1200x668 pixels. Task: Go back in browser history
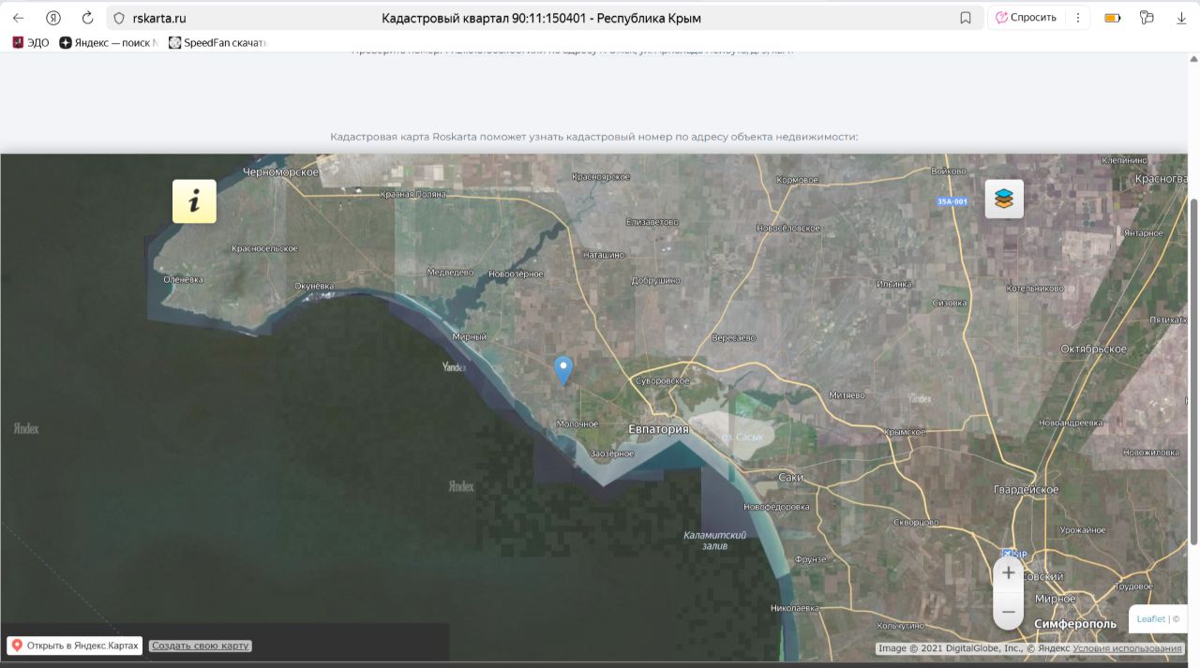tap(18, 18)
